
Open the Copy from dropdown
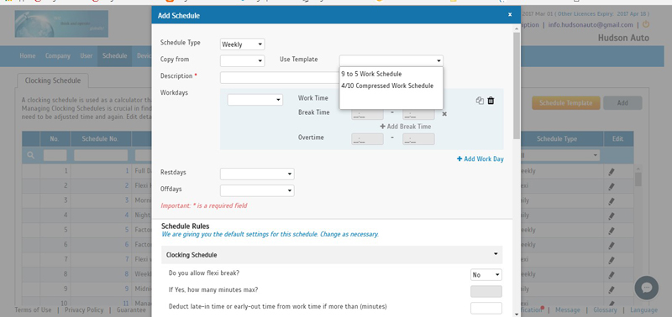point(243,60)
